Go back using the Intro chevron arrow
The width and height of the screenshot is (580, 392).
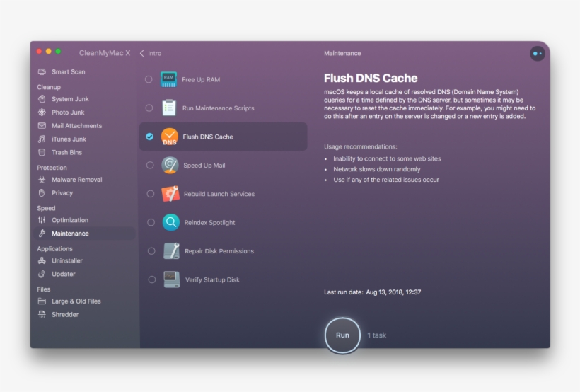[141, 53]
